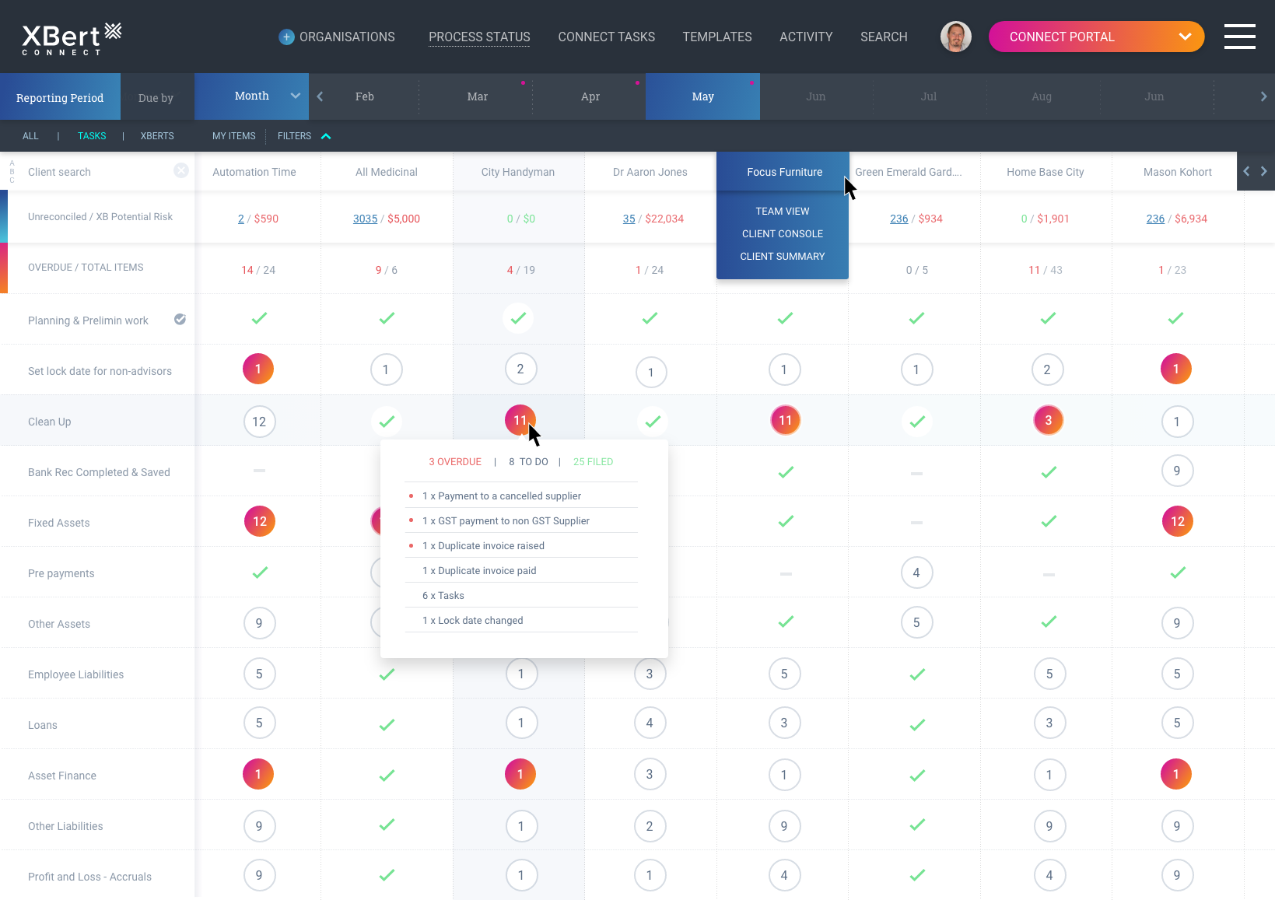The width and height of the screenshot is (1275, 900).
Task: Go to previous months with left arrow
Action: [320, 96]
